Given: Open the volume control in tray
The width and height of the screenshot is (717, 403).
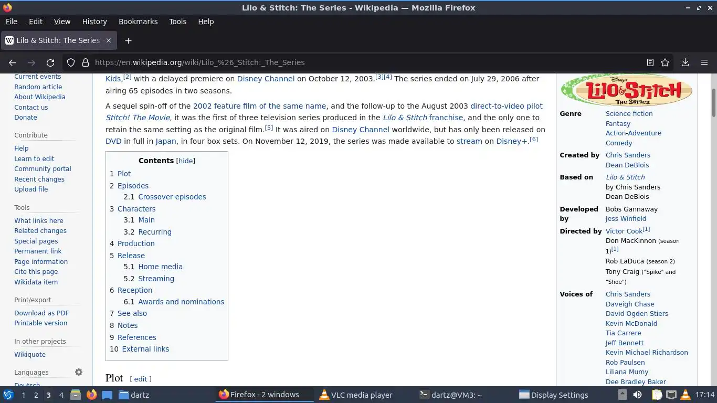Looking at the screenshot, I should [x=637, y=395].
